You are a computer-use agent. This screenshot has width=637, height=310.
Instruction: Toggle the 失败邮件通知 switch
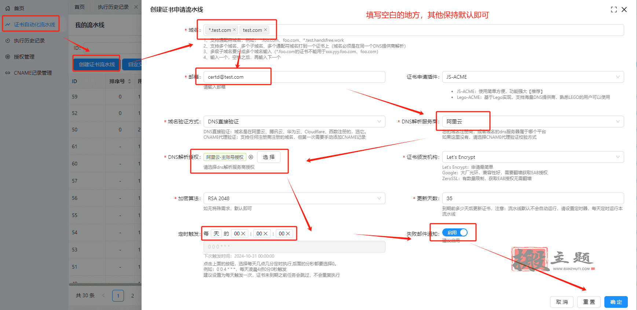point(455,232)
